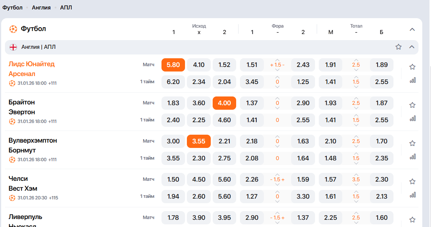Favorite the Лидс Юнайтед – Арсенал match
This screenshot has height=227, width=431.
click(412, 67)
